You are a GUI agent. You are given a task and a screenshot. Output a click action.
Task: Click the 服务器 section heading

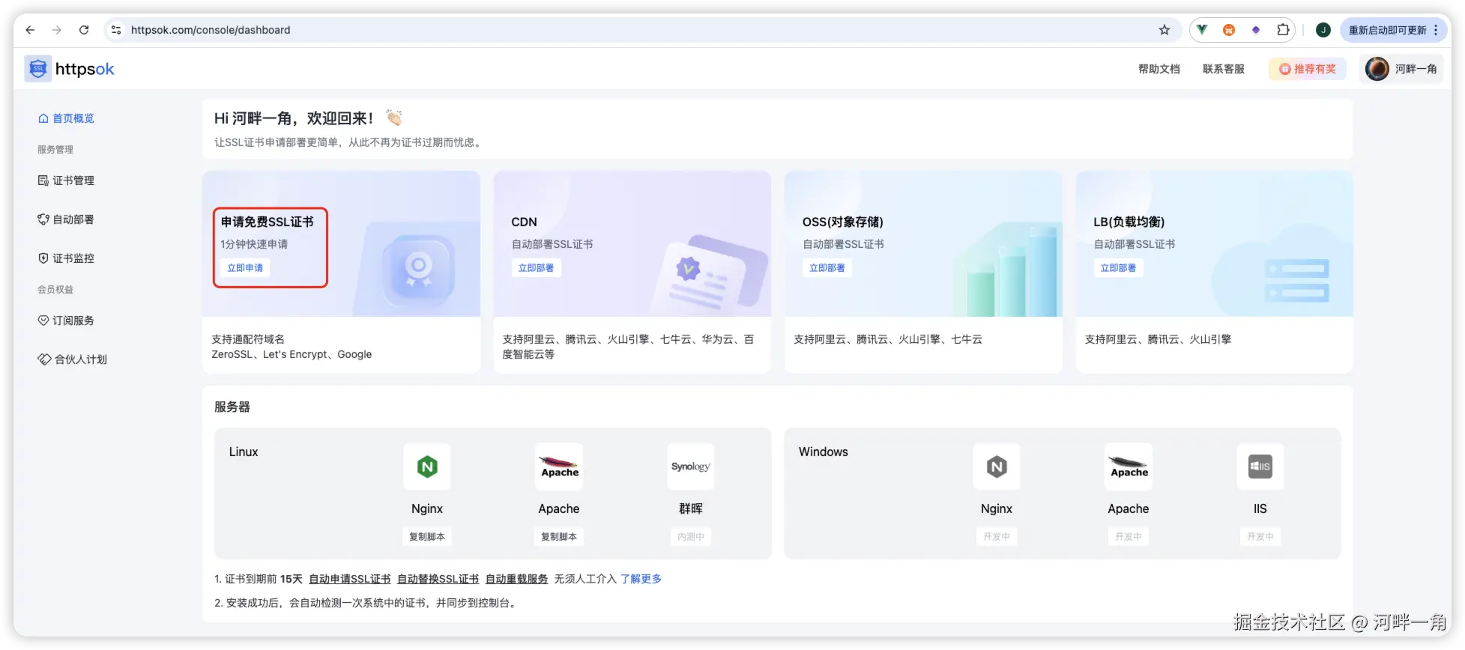232,407
